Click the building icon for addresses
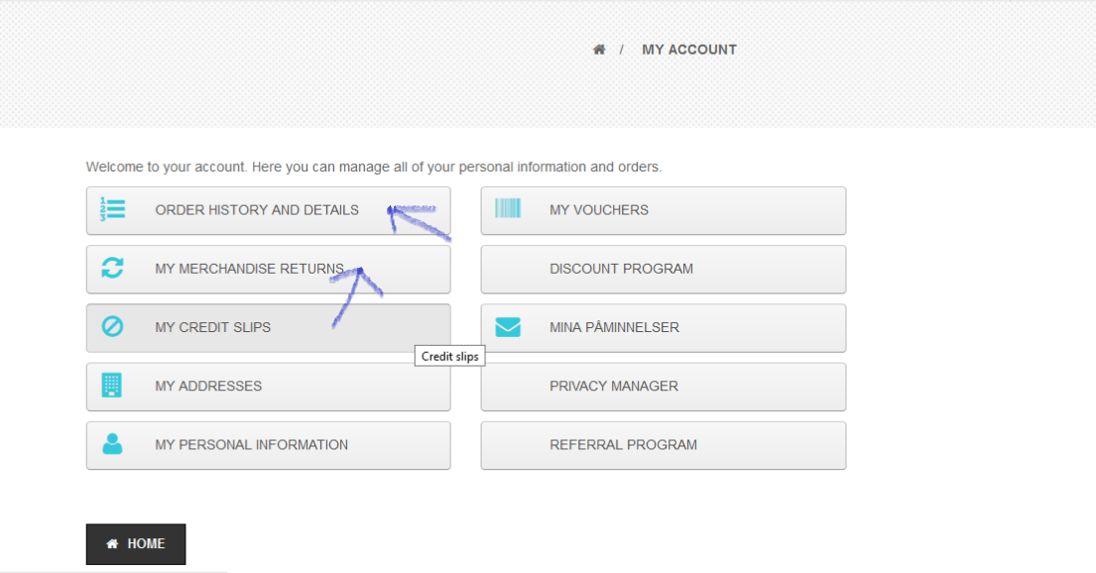Screen dimensions: 1096x573 [112, 385]
